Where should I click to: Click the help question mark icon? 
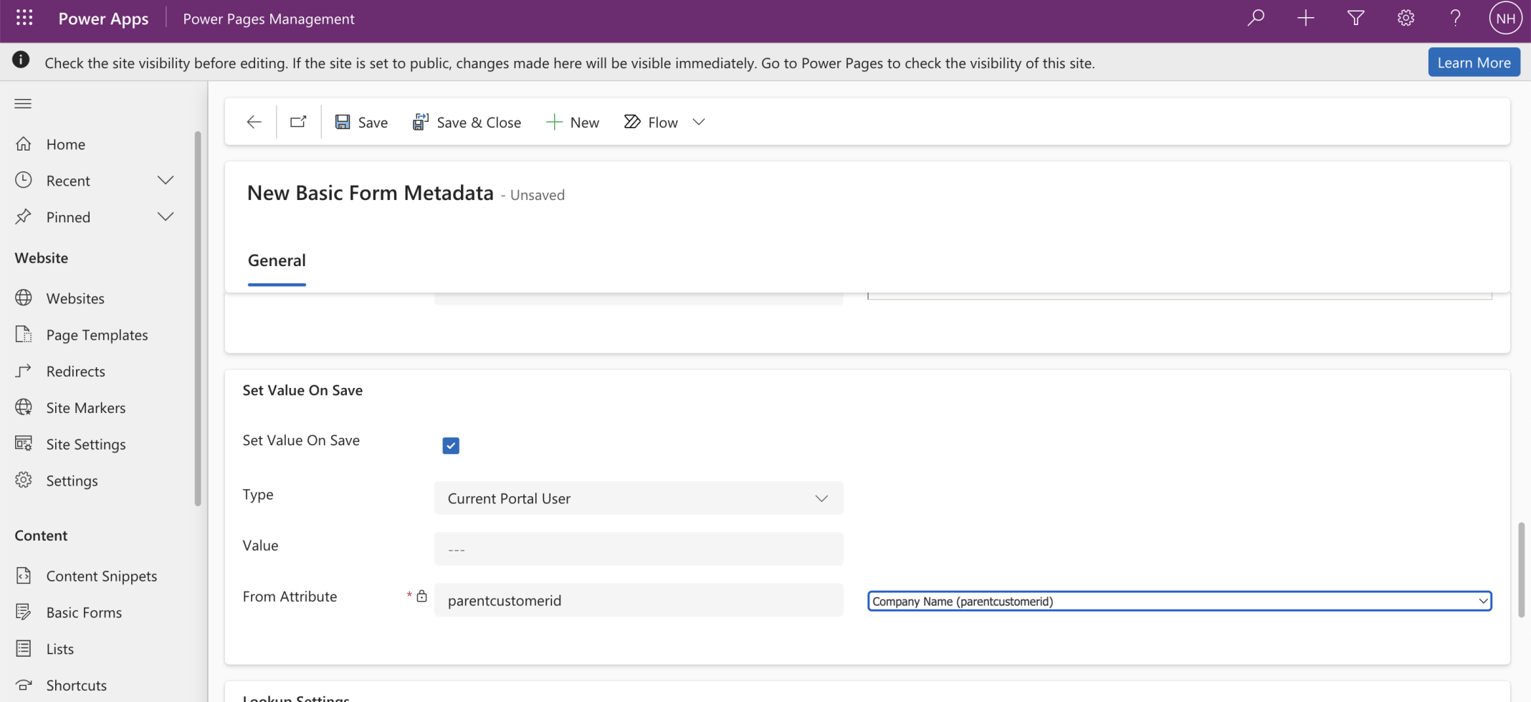coord(1455,18)
